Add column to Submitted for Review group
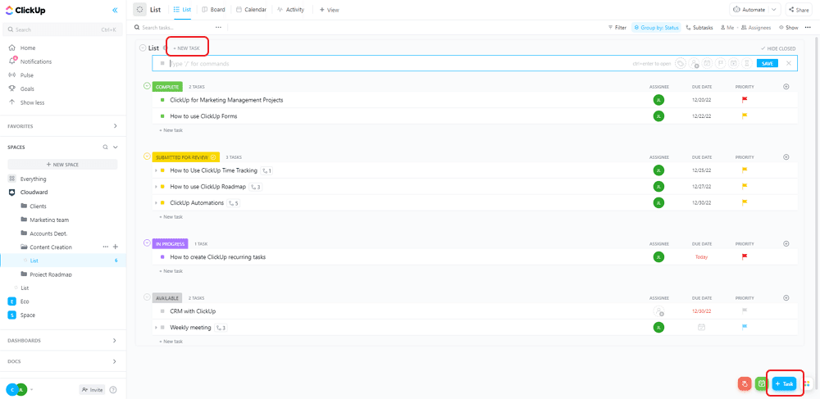 [x=786, y=156]
